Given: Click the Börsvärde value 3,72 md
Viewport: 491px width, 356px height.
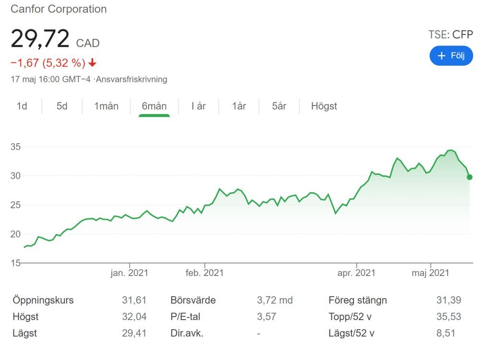Looking at the screenshot, I should tap(275, 300).
